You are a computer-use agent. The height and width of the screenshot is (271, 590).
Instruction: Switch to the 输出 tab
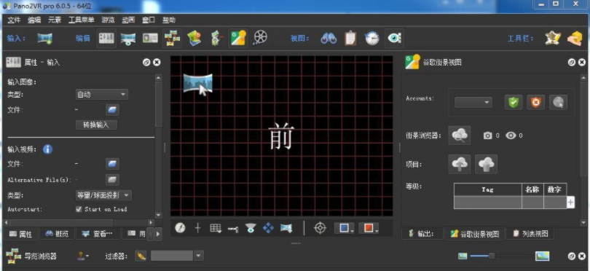tap(422, 234)
